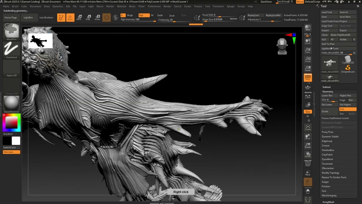This screenshot has width=362, height=204.
Task: Open the Preferences menu
Action: (x=154, y=6)
